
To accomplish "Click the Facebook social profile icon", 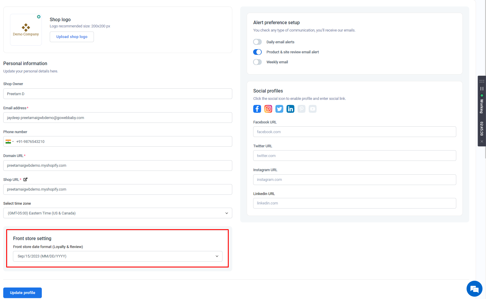I will tap(257, 109).
